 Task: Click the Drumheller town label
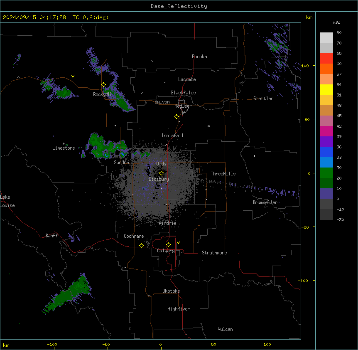pos(265,202)
